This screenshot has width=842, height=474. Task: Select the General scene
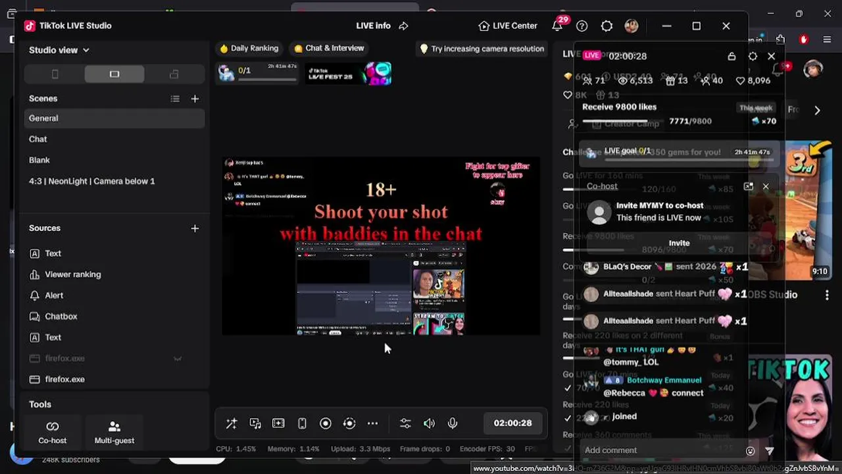coord(114,118)
